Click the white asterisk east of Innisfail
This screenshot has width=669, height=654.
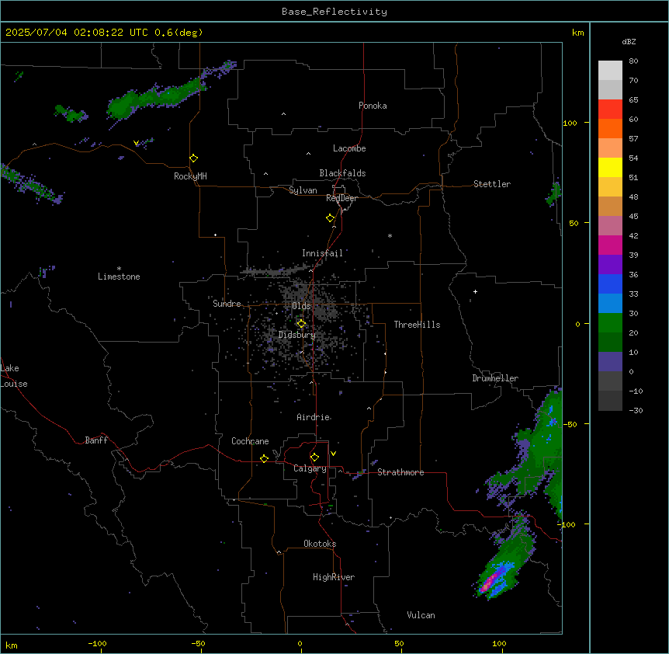[390, 235]
